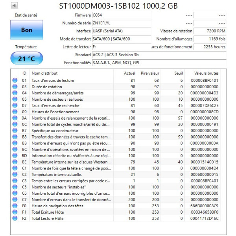Click the Actuel column header
236x236 pixels.
coord(125,73)
